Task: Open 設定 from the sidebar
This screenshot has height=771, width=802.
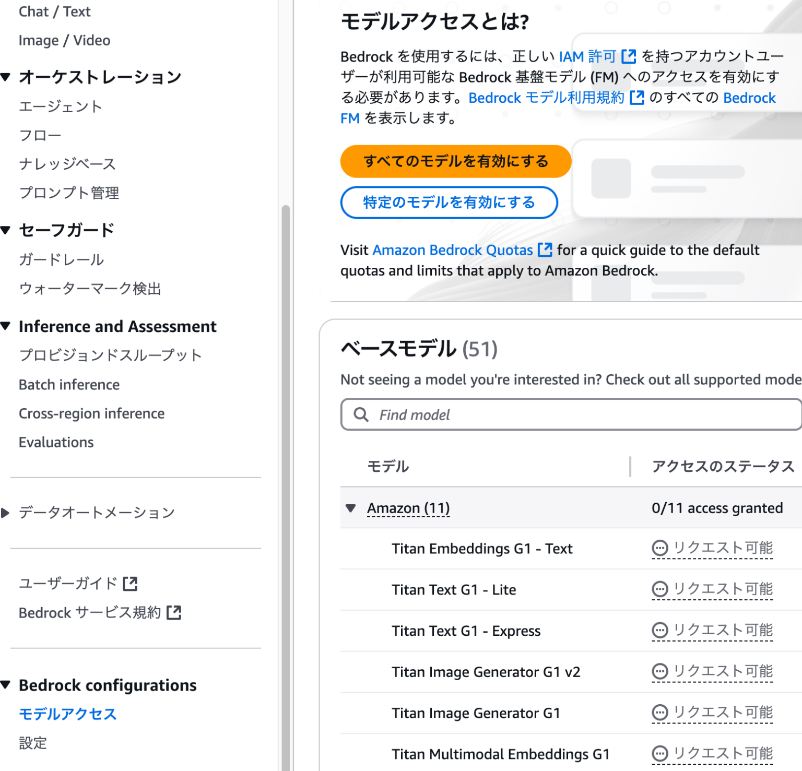Action: pos(33,743)
